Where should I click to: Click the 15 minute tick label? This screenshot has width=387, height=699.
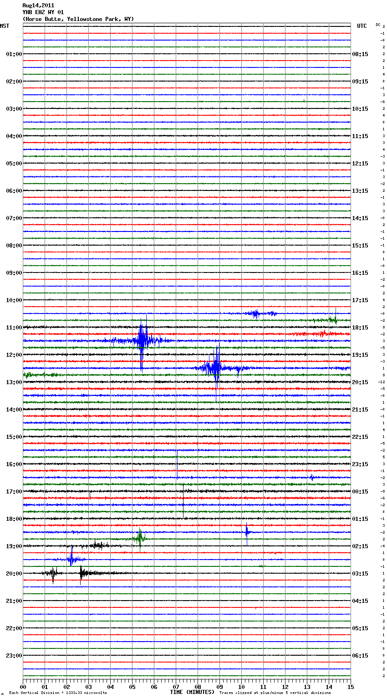(351, 687)
